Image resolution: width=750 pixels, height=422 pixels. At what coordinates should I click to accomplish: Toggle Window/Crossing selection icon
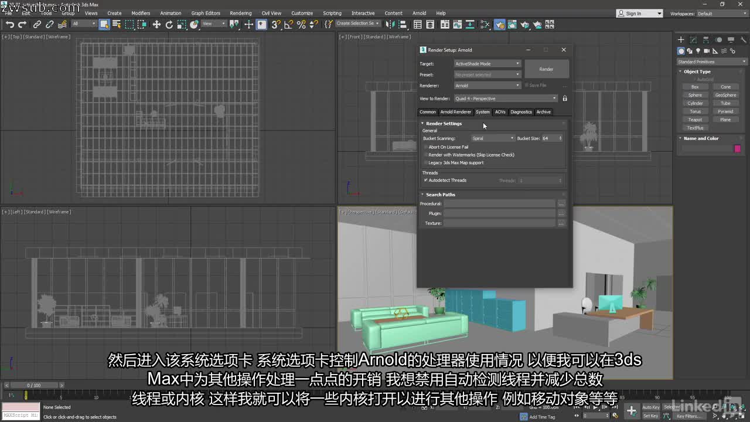[142, 24]
